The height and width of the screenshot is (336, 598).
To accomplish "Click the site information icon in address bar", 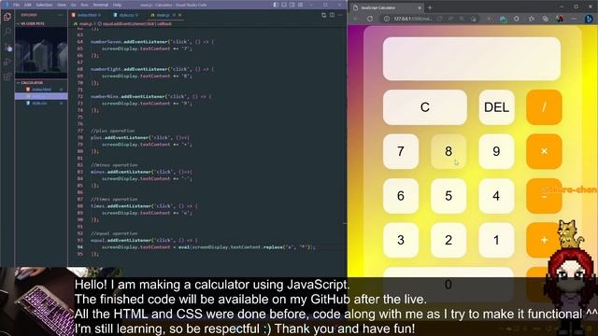I will point(386,19).
